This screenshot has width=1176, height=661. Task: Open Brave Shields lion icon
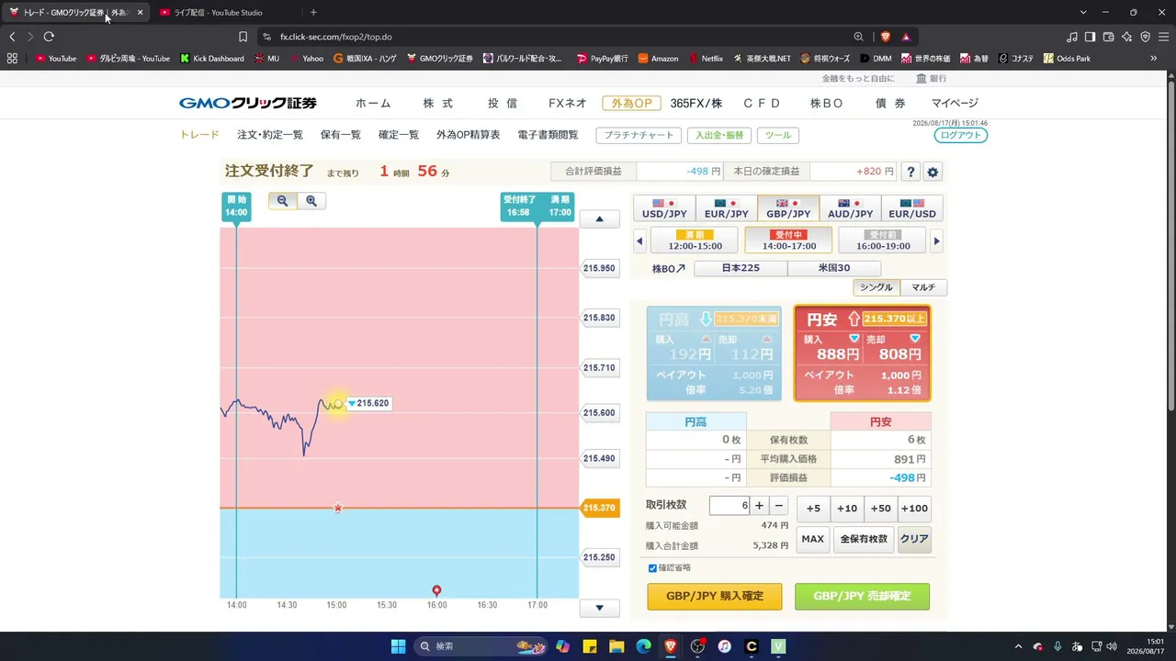click(886, 37)
